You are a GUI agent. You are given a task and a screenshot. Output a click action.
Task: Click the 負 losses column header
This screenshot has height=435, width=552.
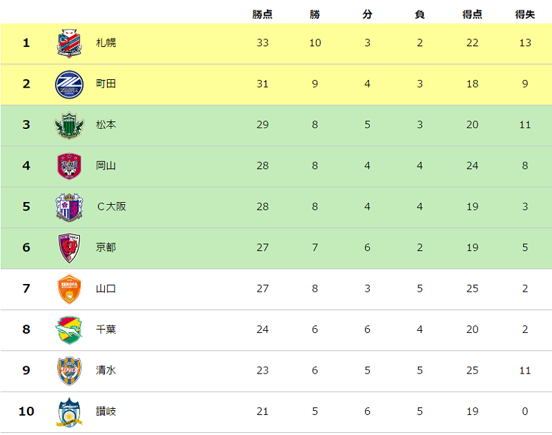420,14
